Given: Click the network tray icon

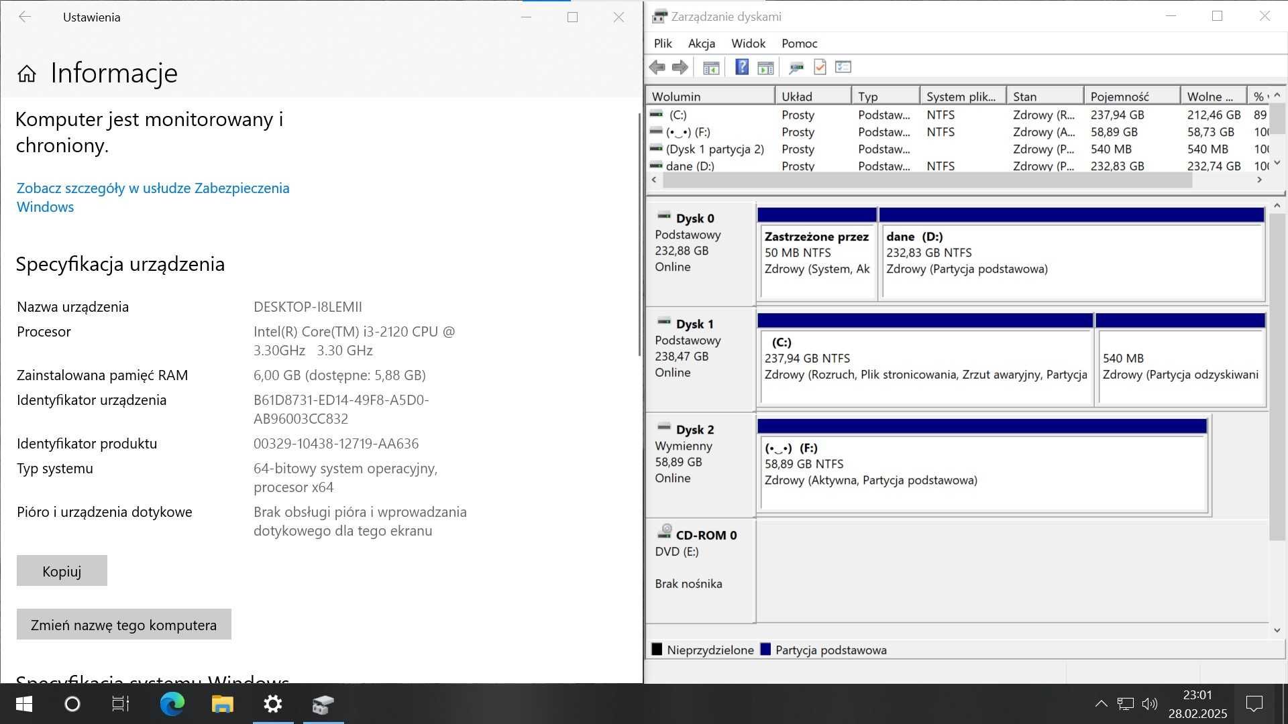Looking at the screenshot, I should [x=1126, y=704].
